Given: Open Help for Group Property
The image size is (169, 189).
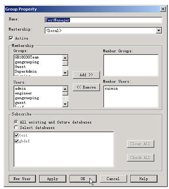Looking at the screenshot, I should [144, 179].
